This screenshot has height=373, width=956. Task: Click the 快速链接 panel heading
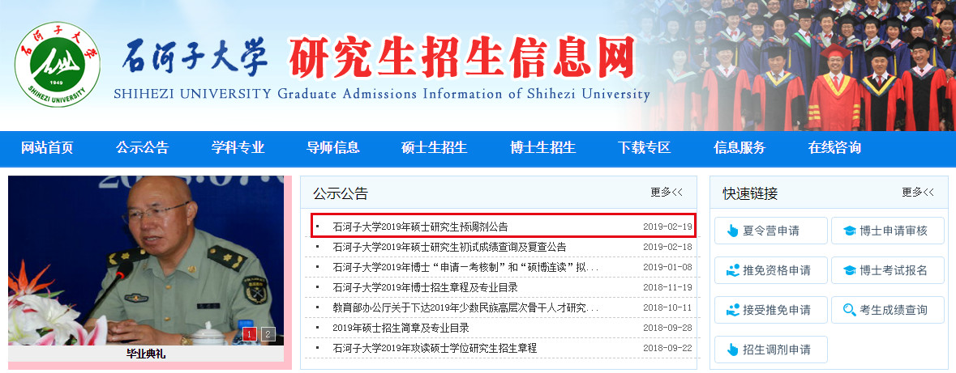pyautogui.click(x=751, y=193)
